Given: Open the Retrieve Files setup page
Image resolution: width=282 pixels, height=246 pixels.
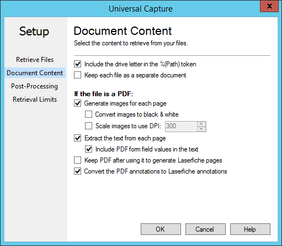Looking at the screenshot, I should click(35, 60).
